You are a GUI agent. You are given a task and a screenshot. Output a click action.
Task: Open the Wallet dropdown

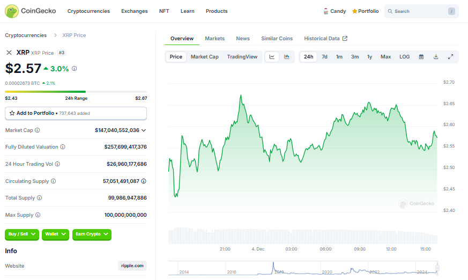(56, 234)
